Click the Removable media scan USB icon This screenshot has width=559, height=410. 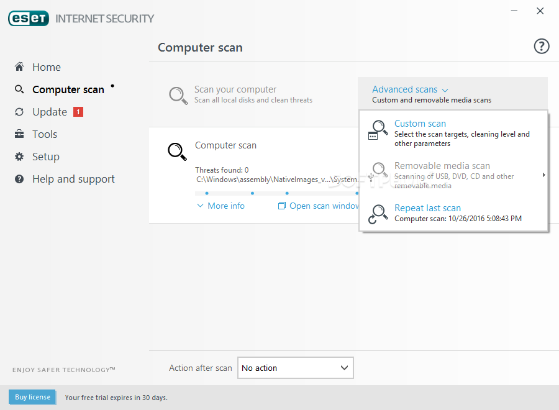pos(378,172)
